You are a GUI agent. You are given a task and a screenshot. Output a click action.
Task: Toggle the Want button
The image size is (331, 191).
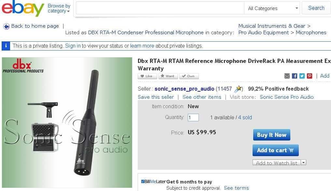coord(168,76)
